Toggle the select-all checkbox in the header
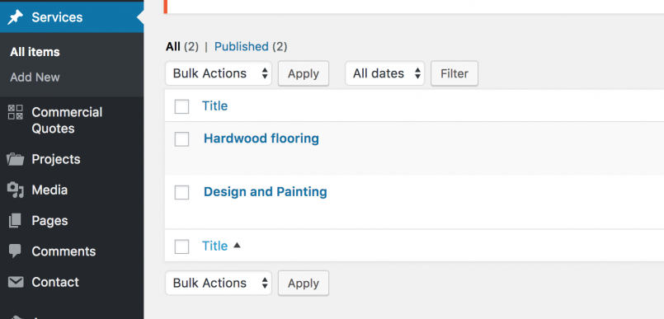The width and height of the screenshot is (664, 319). pyautogui.click(x=181, y=106)
